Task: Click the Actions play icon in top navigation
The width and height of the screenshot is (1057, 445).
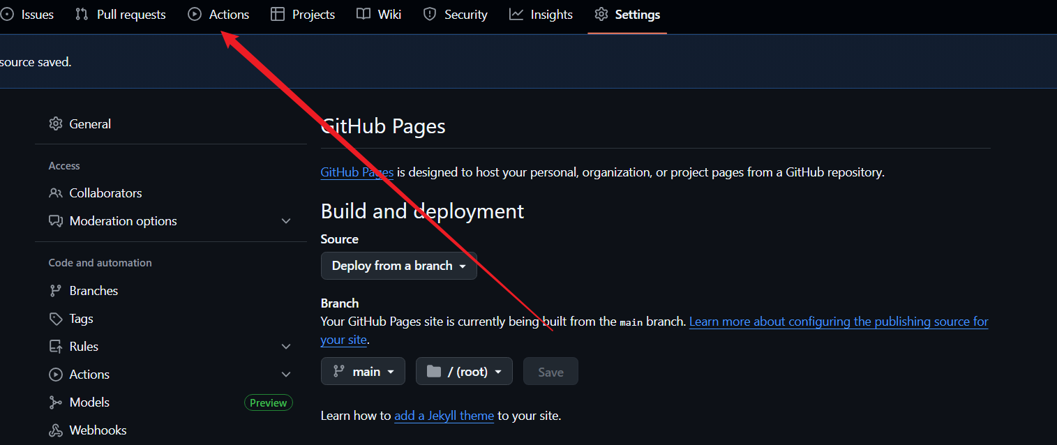Action: point(195,15)
